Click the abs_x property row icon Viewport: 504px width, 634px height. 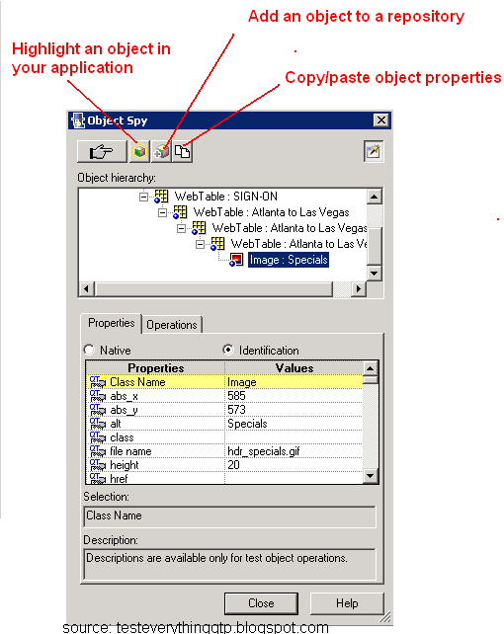(x=98, y=396)
